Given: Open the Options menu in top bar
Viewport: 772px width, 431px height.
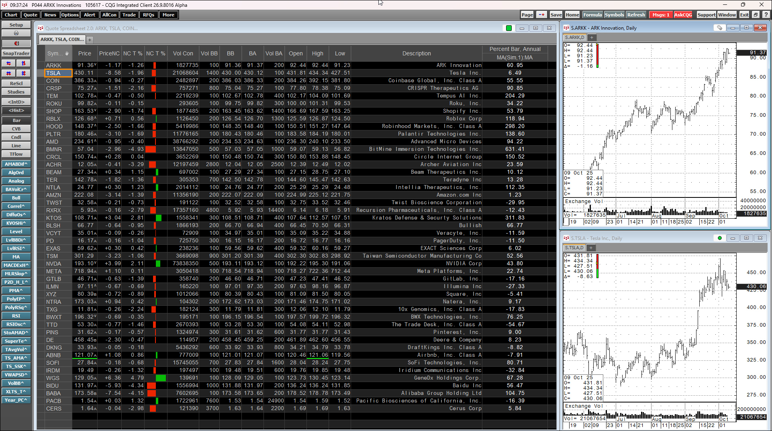Looking at the screenshot, I should 70,15.
